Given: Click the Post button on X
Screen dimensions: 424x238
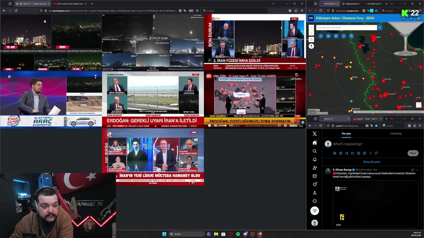Looking at the screenshot, I should [x=413, y=153].
